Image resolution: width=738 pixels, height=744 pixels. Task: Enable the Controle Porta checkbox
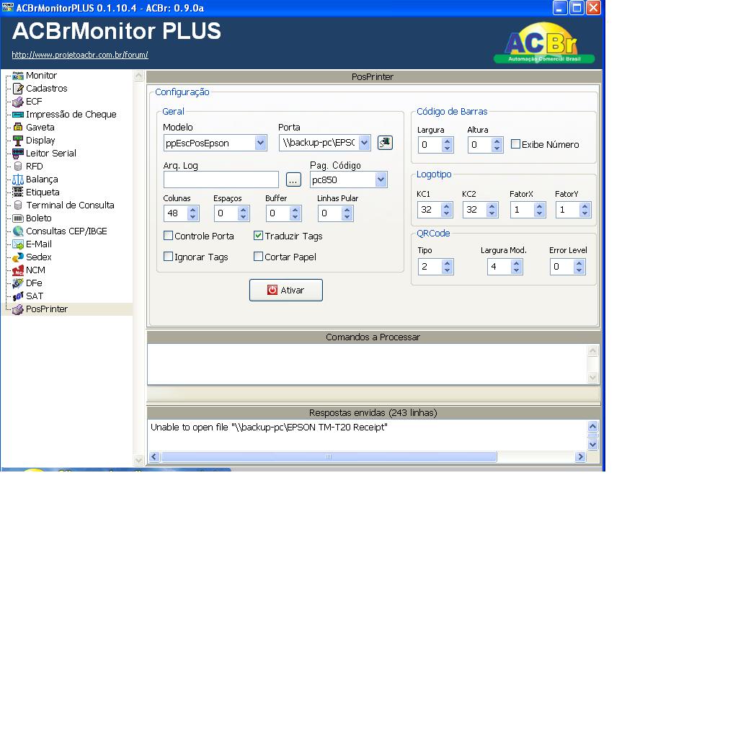(x=168, y=235)
